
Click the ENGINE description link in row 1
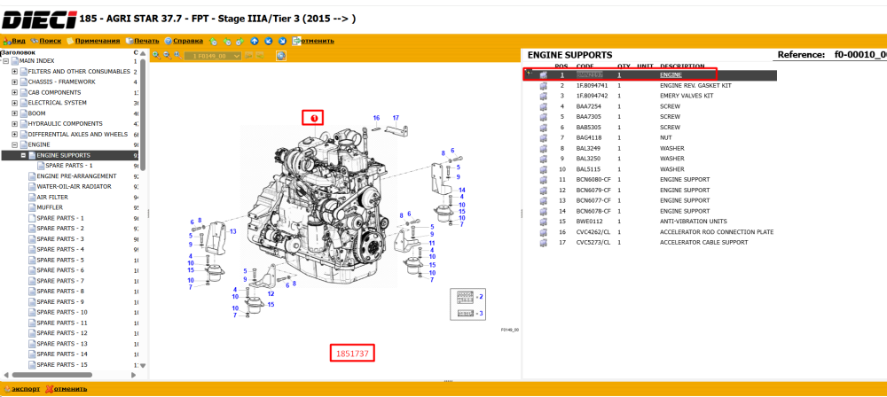[671, 74]
